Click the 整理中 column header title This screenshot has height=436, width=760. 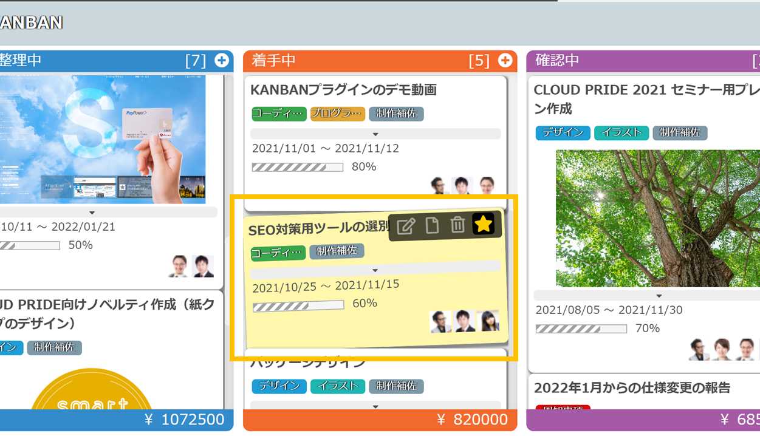point(21,60)
